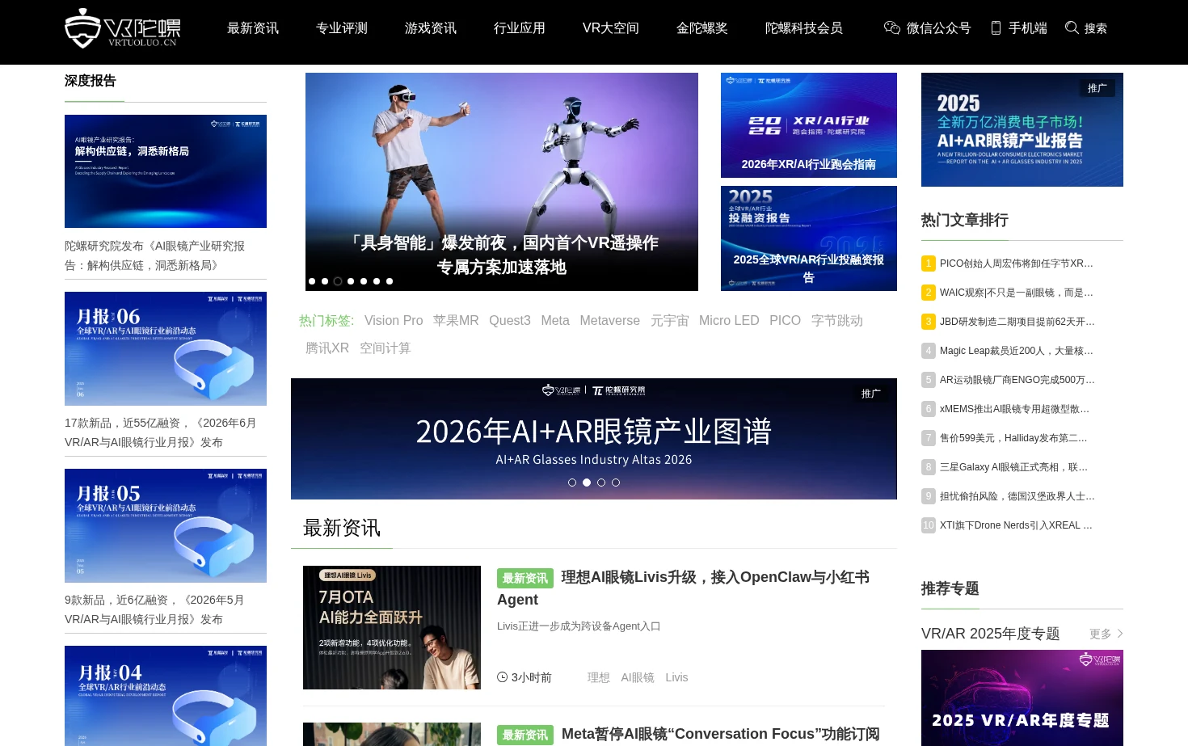This screenshot has width=1188, height=746.
Task: Select the fourth dot of the hero carousel
Action: (351, 281)
